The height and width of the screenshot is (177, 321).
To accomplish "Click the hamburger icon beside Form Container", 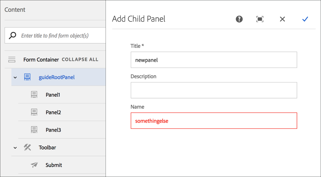I will point(12,60).
